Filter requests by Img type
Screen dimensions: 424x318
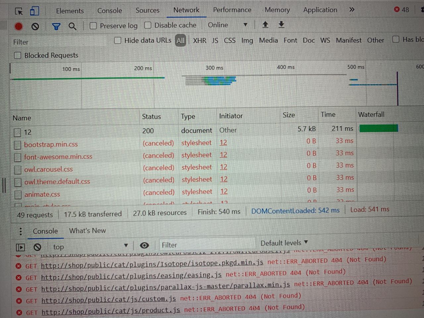[247, 40]
